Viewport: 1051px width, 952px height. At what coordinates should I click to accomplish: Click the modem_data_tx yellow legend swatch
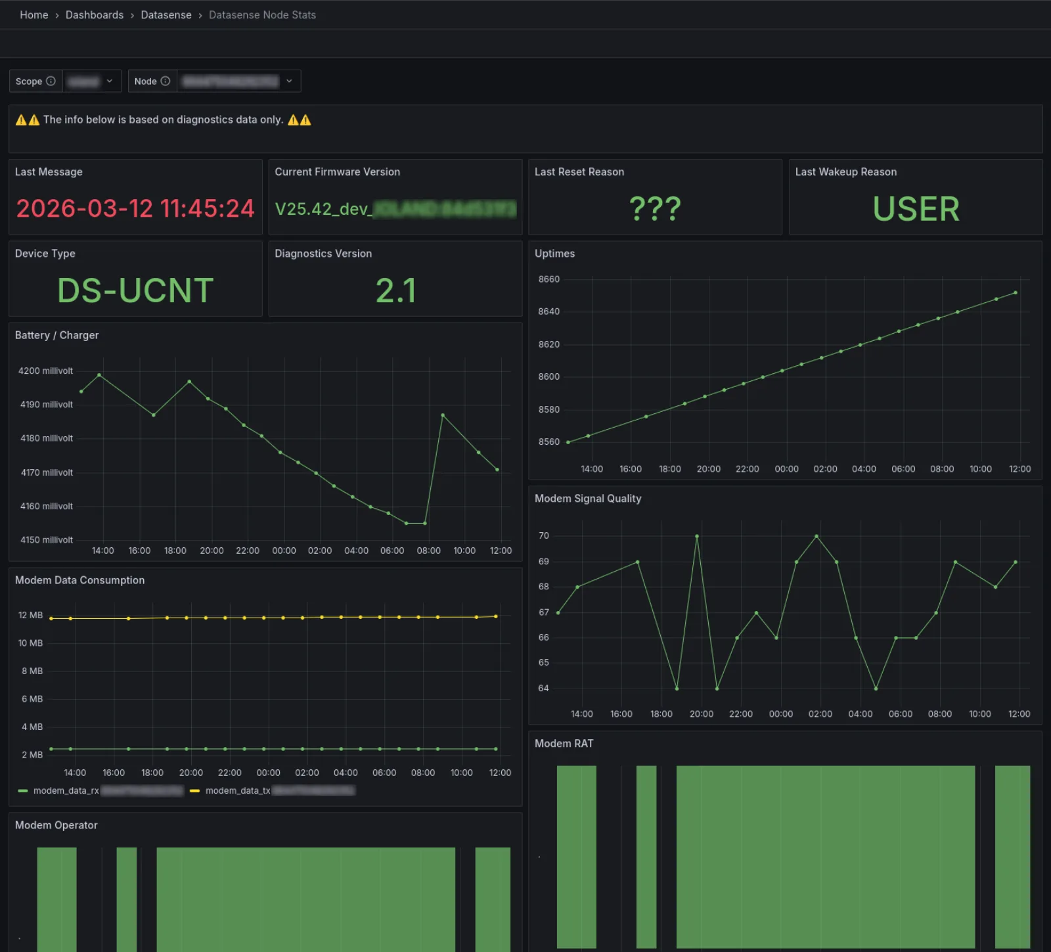tap(194, 790)
